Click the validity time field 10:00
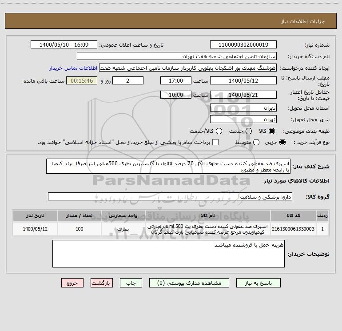Image resolution: width=342 pixels, height=331 pixels. 176,95
